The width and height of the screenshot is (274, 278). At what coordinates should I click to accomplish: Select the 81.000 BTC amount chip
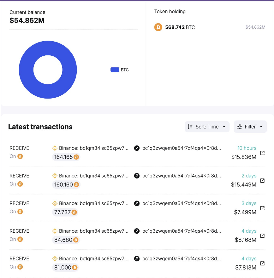pos(66,268)
